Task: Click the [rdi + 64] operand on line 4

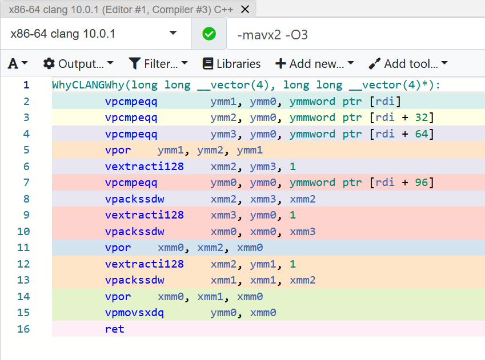Action: 402,134
